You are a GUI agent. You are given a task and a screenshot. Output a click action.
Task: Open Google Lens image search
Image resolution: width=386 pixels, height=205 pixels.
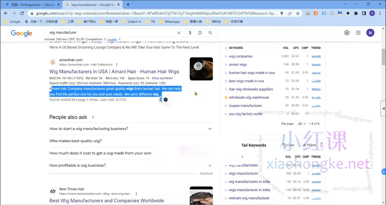pos(200,33)
